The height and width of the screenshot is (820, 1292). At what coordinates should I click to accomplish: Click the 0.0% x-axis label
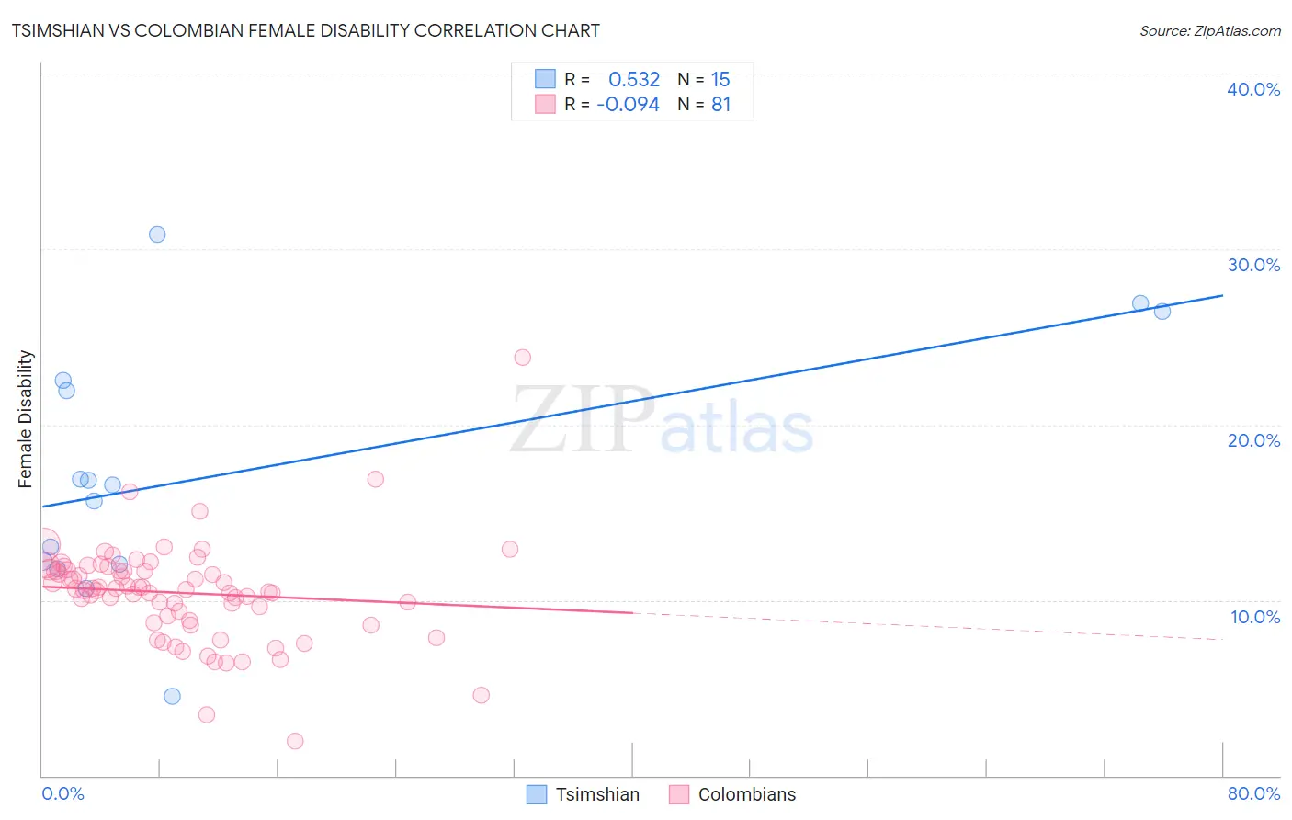pos(62,793)
